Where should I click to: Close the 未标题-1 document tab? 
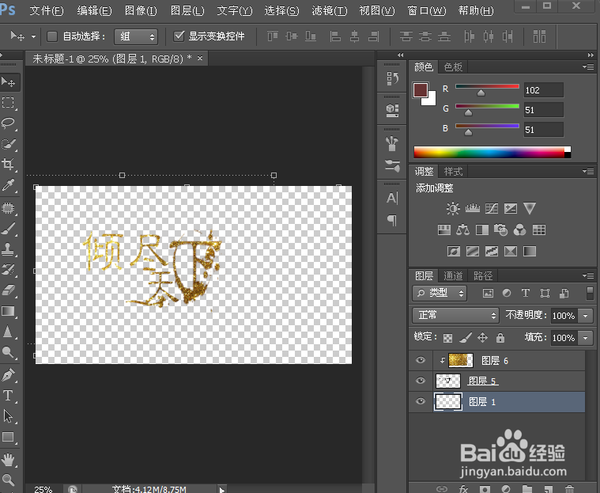point(200,59)
